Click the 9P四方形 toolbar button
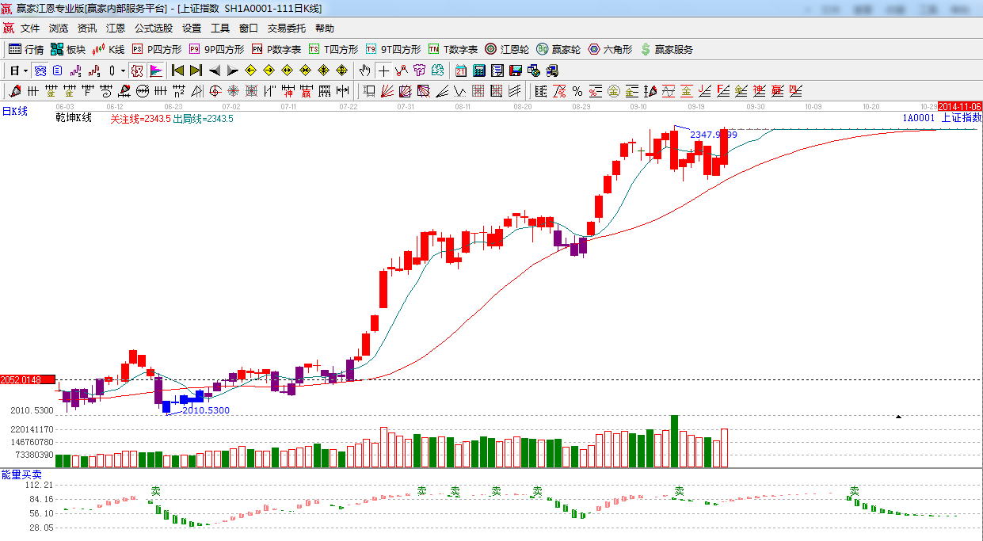Image resolution: width=983 pixels, height=541 pixels. 216,49
